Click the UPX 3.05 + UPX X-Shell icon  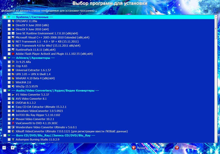point(13,74)
